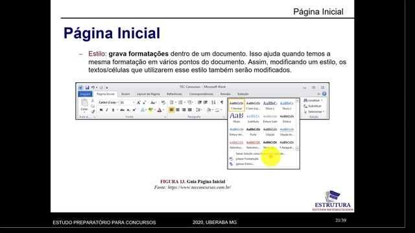Viewport: 415px width, 233px height.
Task: Toggle Strikethrough formatting
Action: point(122,110)
